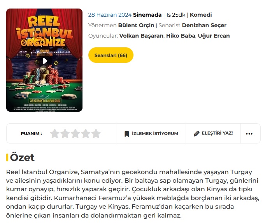This screenshot has height=223, width=265.
Task: Click the pencil icon for review
Action: coord(197,133)
